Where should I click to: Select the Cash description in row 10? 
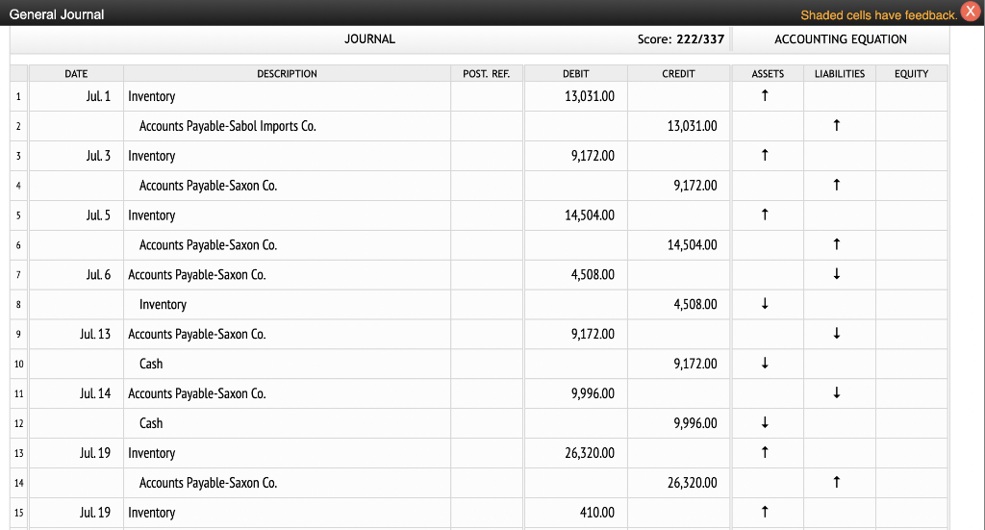[x=151, y=364]
